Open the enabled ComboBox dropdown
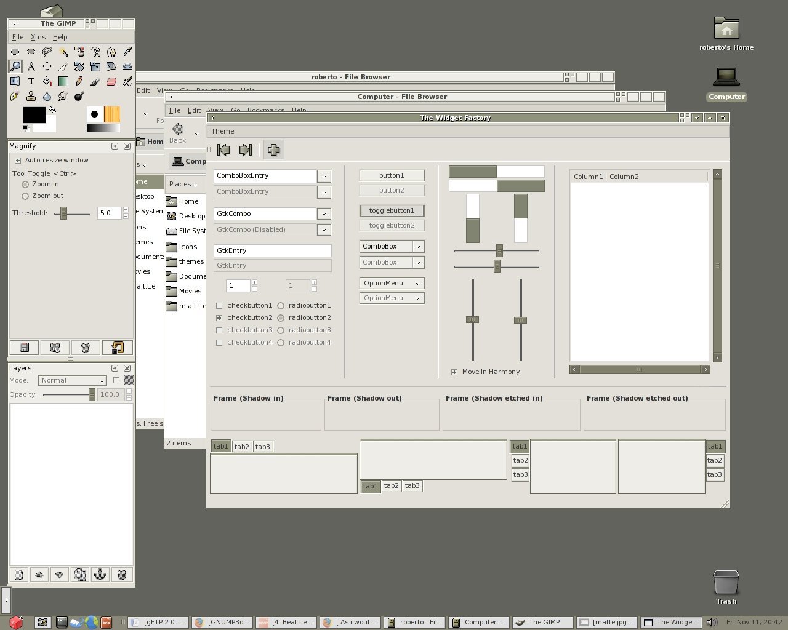 pyautogui.click(x=392, y=246)
